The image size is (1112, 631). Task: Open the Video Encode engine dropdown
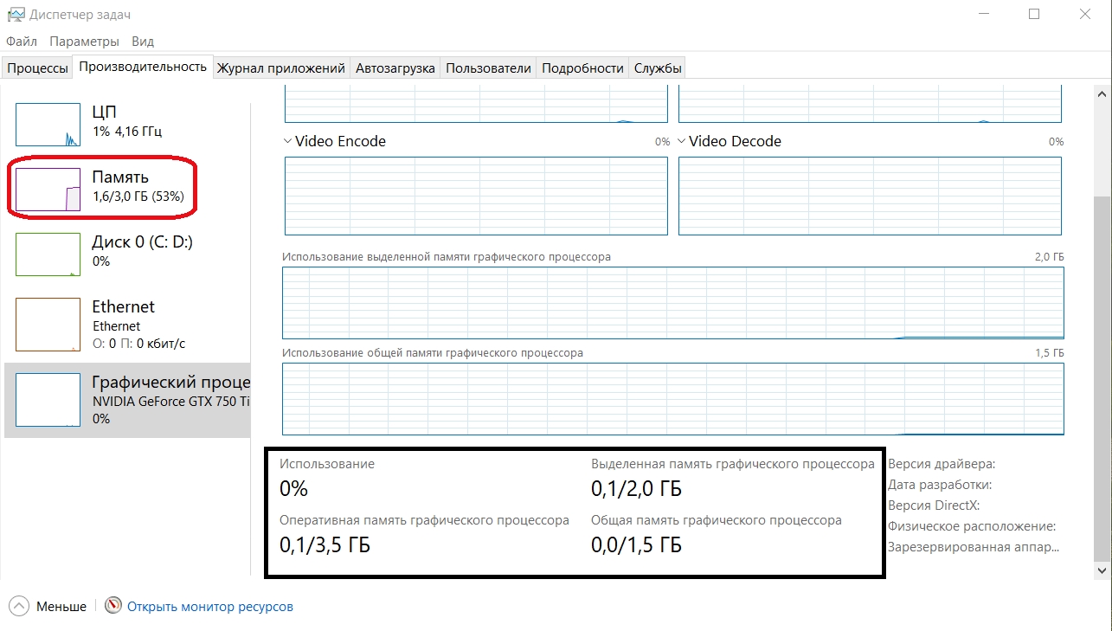(288, 141)
